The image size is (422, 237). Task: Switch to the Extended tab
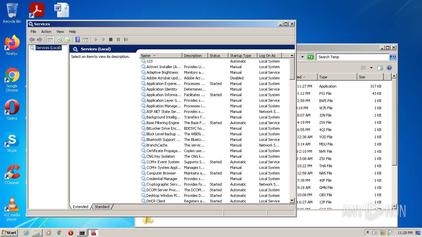tap(80, 207)
